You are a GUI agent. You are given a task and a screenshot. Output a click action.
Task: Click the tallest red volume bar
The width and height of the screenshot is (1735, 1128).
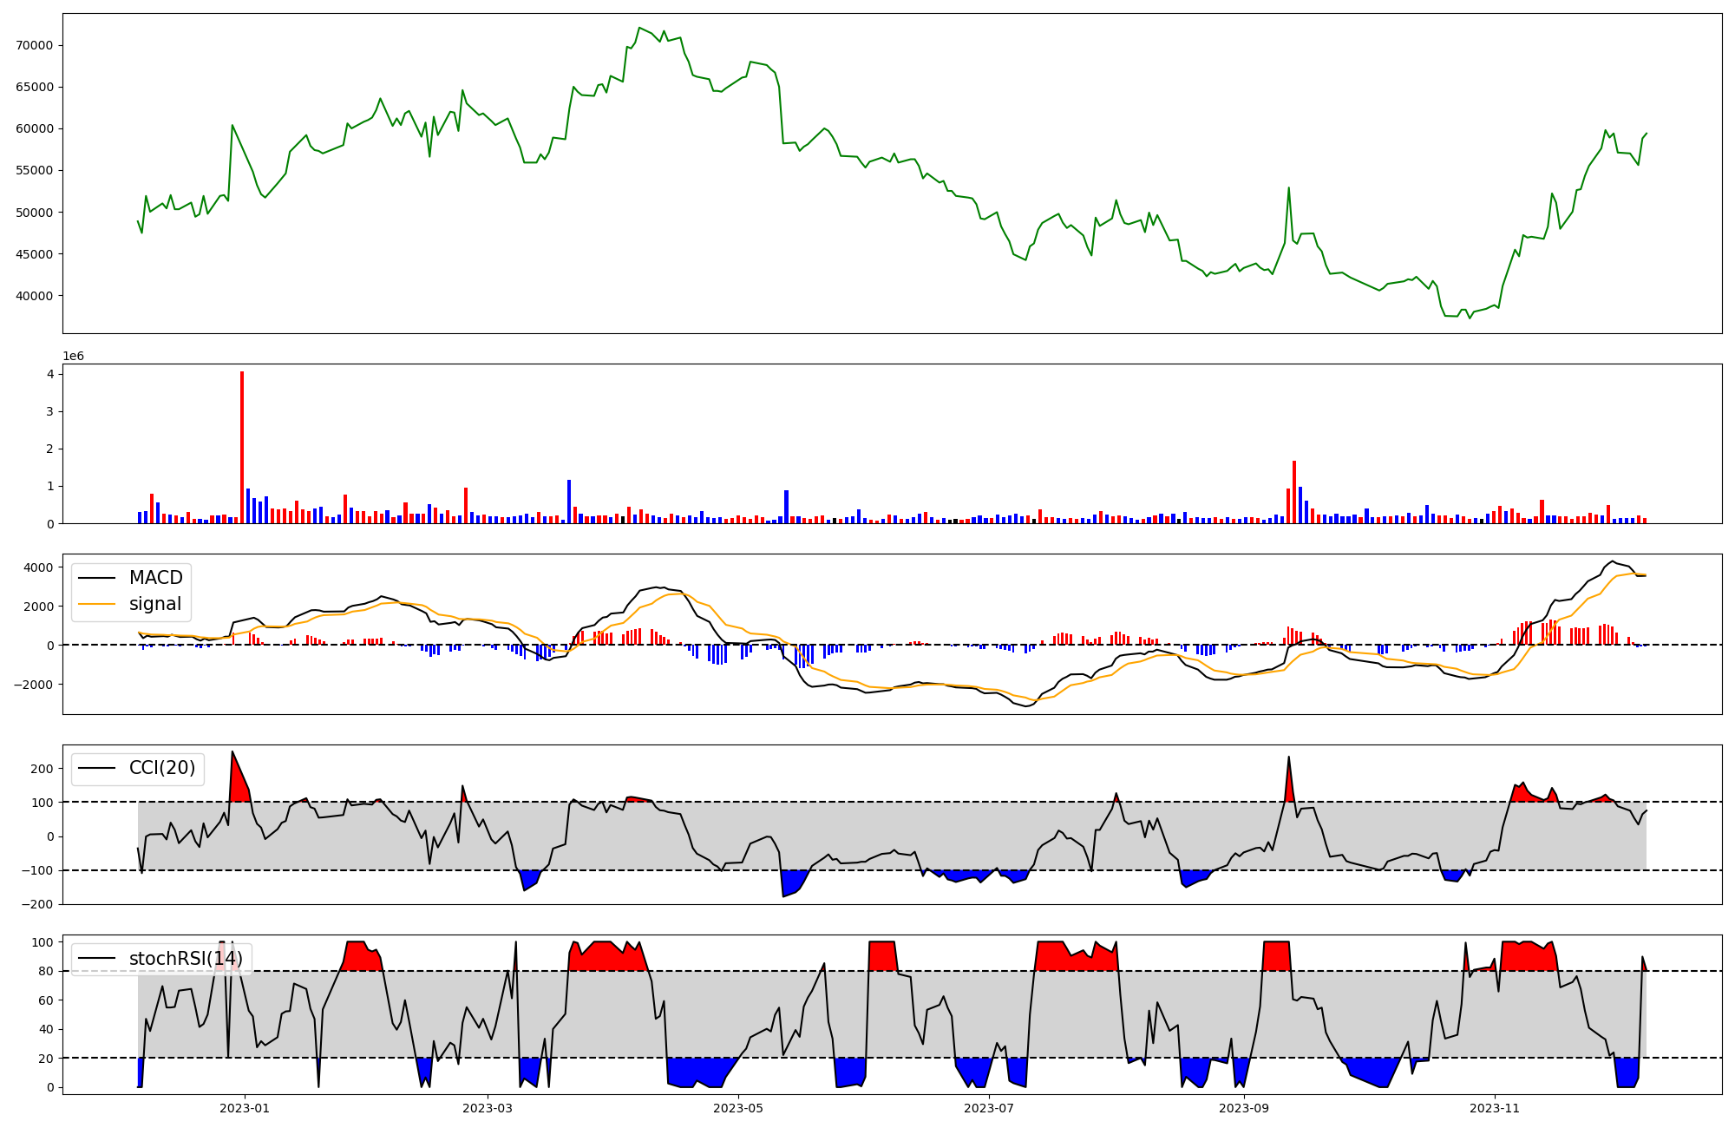[x=242, y=448]
